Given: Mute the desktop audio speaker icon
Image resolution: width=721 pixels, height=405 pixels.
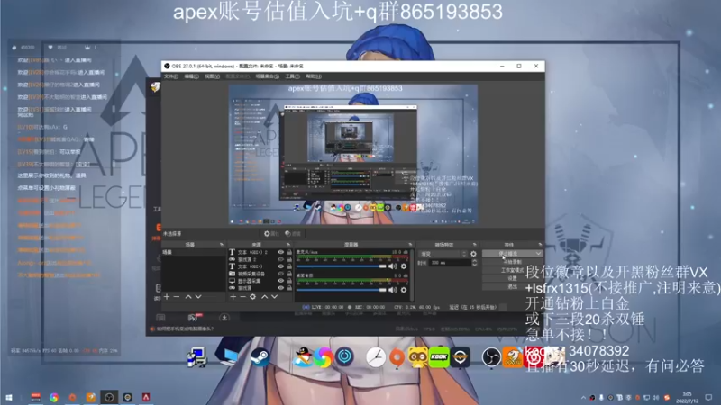Looking at the screenshot, I should [x=392, y=290].
